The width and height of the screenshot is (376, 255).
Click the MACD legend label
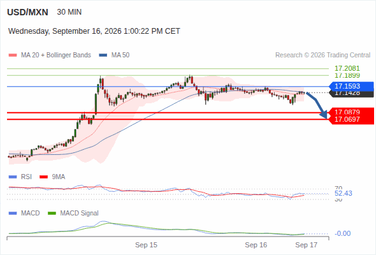[31, 214]
